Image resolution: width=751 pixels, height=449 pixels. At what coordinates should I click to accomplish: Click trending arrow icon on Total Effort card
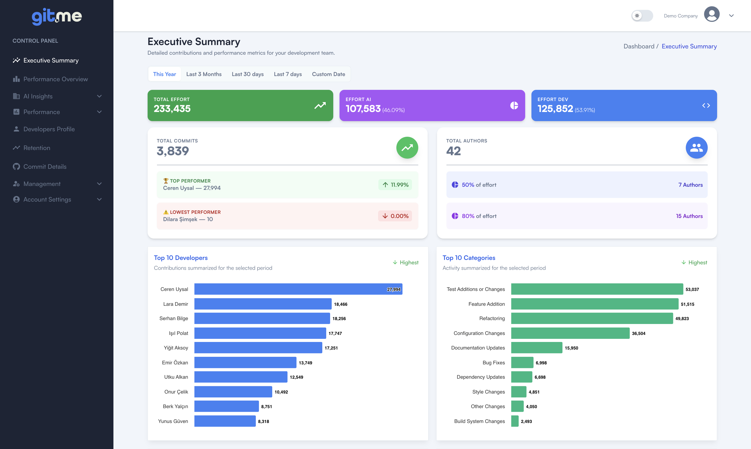pos(320,105)
